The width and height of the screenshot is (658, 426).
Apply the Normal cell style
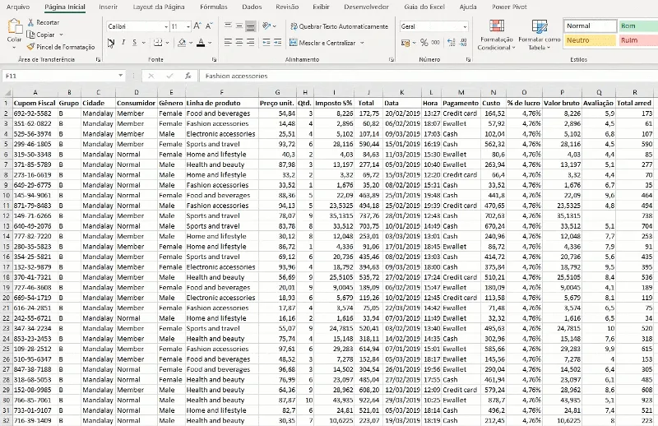(x=590, y=26)
